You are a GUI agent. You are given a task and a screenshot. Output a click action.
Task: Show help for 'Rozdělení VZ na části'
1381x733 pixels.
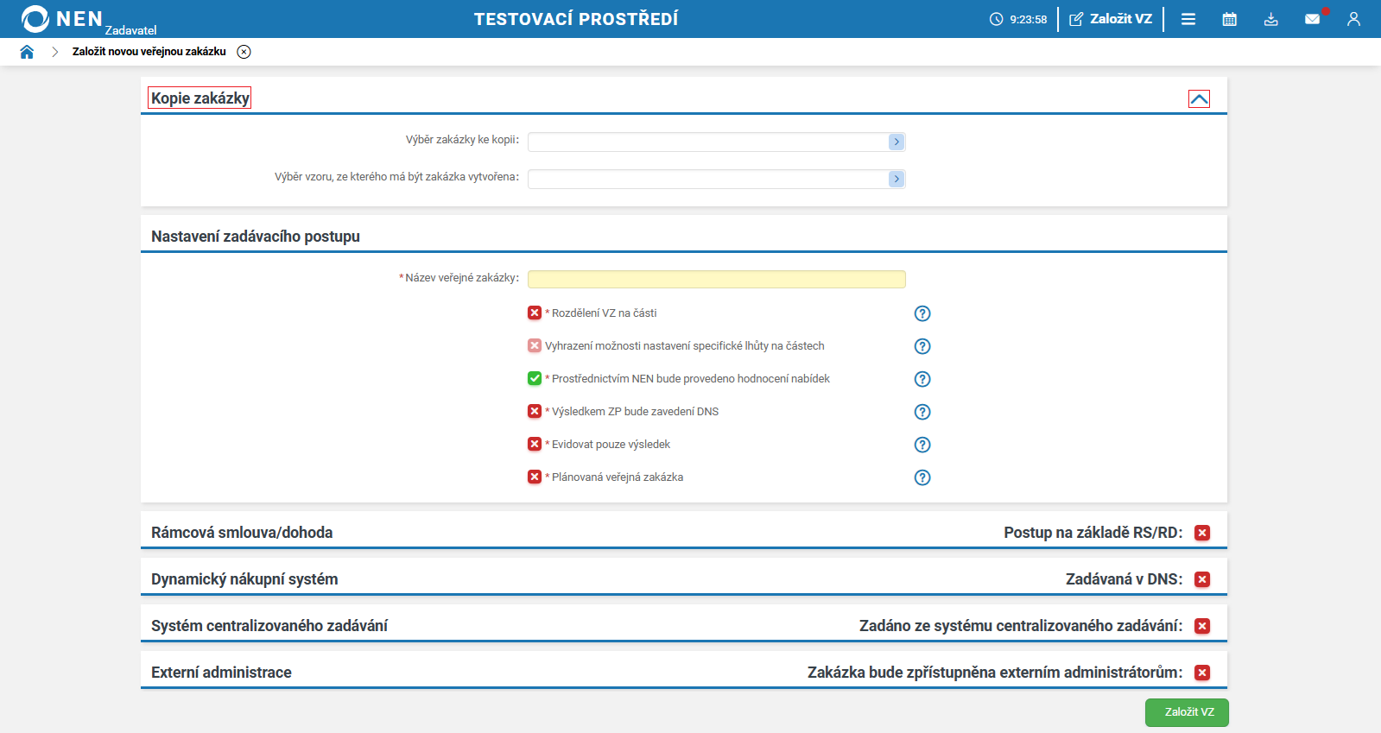click(x=922, y=313)
